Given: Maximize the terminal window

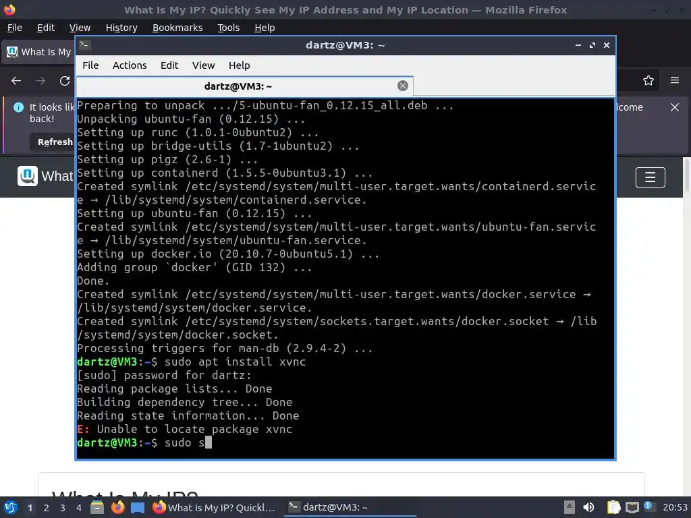Looking at the screenshot, I should (x=592, y=45).
